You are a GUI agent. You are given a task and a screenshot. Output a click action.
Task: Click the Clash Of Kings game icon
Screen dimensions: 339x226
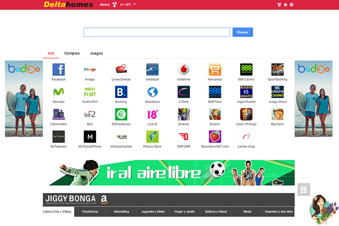click(x=246, y=114)
